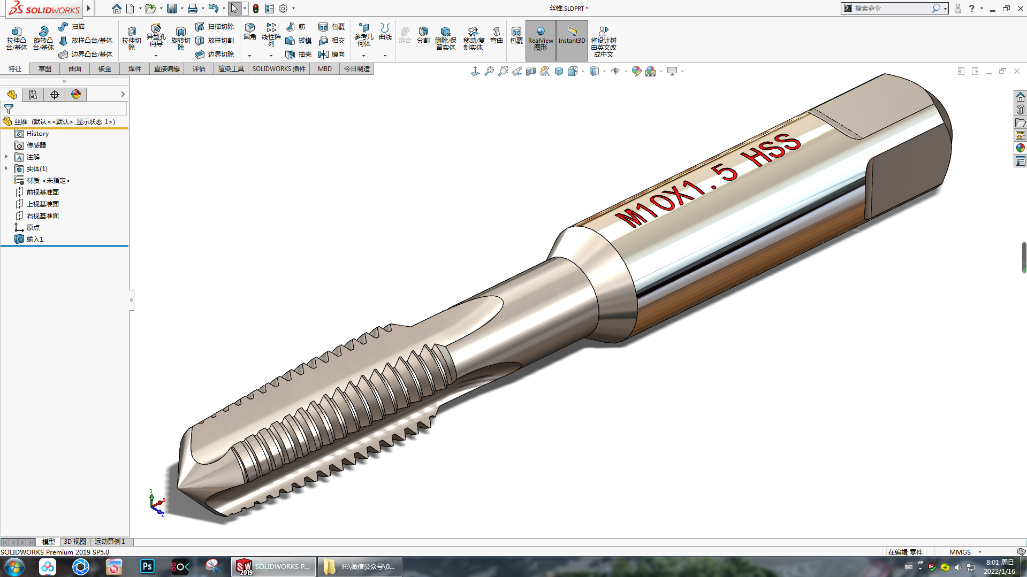Select the 圆角 fillet tool
The image size is (1027, 577).
pos(249,32)
